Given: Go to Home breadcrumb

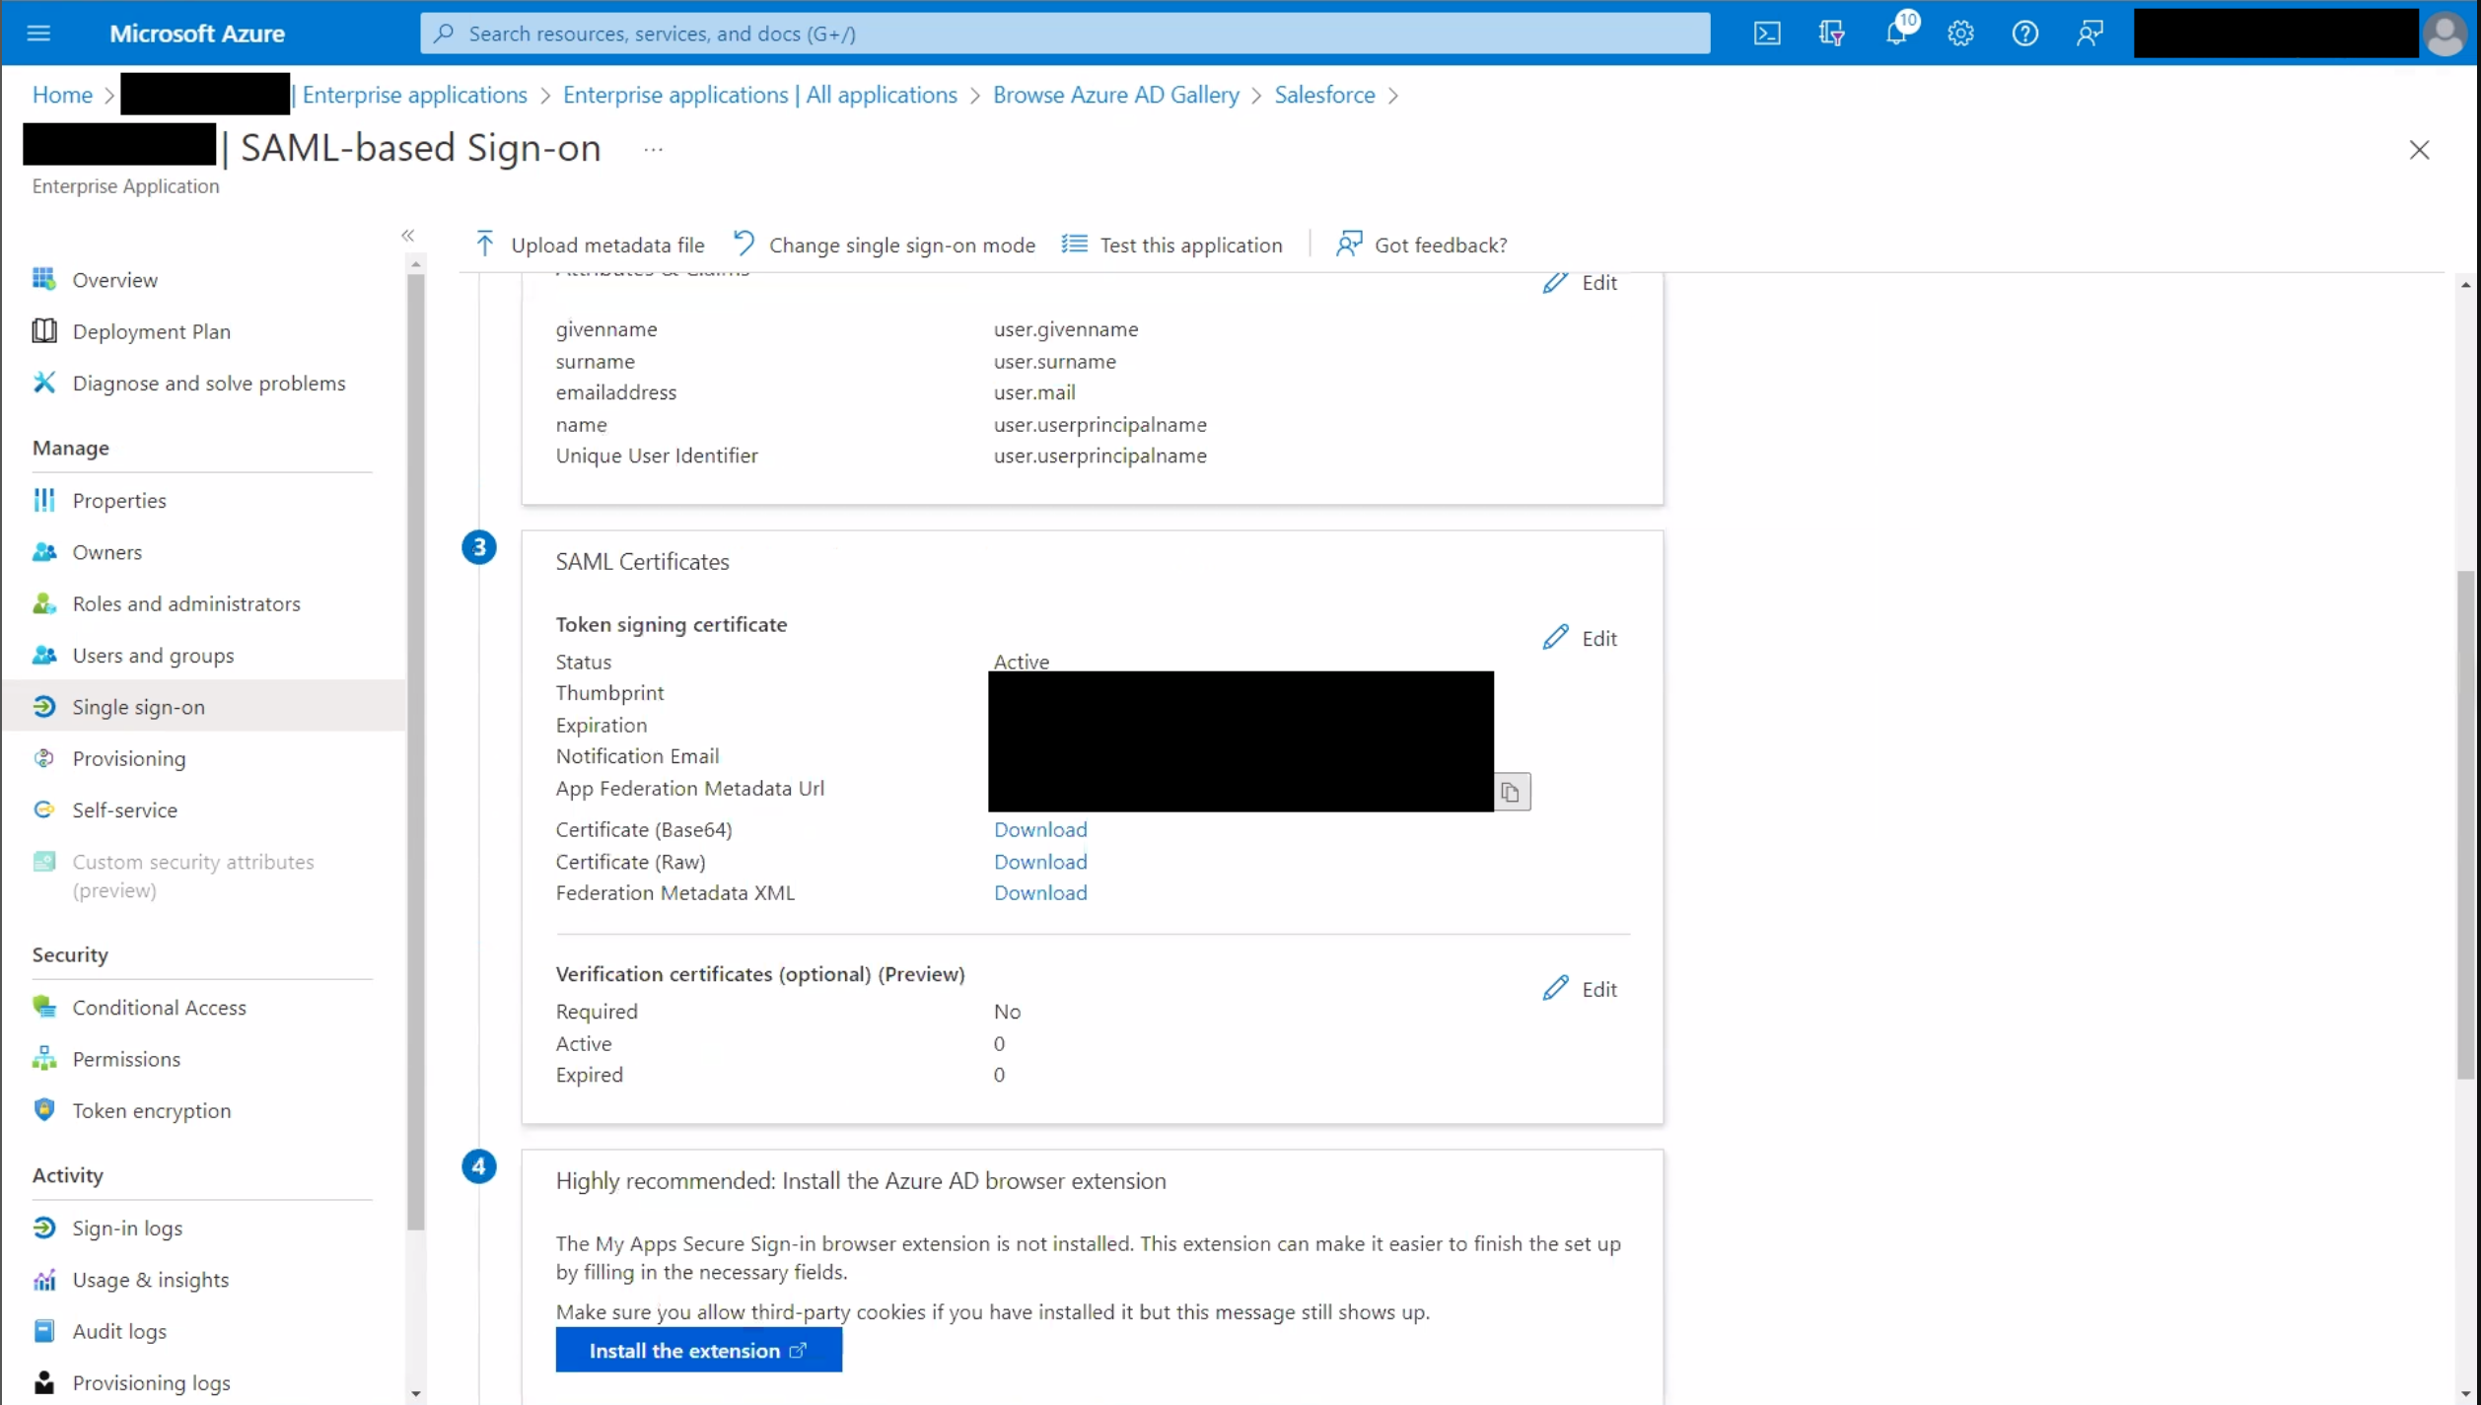Looking at the screenshot, I should pos(62,95).
